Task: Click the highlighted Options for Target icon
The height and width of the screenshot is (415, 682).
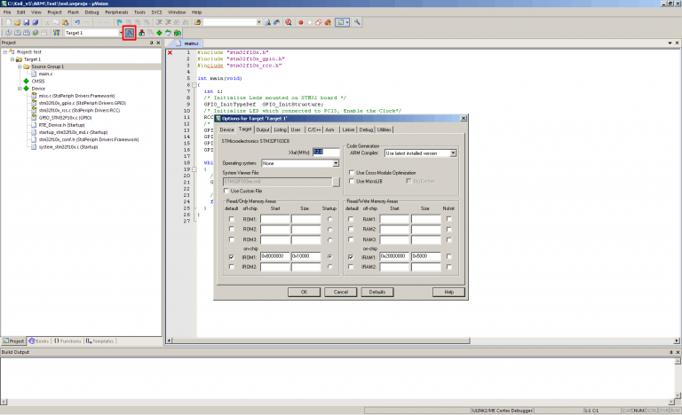Action: pos(129,33)
